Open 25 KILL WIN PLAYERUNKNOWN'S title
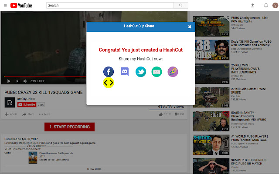The height and width of the screenshot is (174, 279). pos(245,69)
